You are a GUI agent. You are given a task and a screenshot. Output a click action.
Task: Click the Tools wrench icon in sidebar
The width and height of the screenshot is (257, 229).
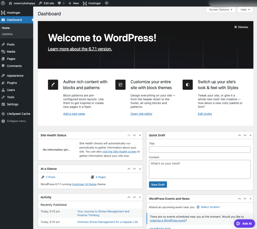3,97
